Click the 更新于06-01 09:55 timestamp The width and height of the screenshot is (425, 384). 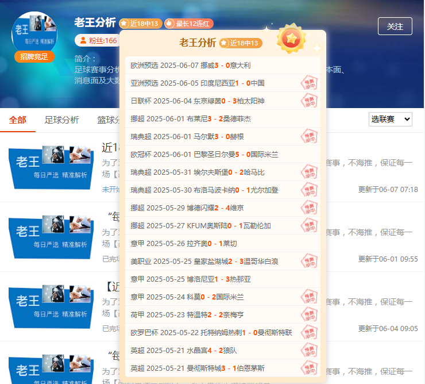pos(388,259)
